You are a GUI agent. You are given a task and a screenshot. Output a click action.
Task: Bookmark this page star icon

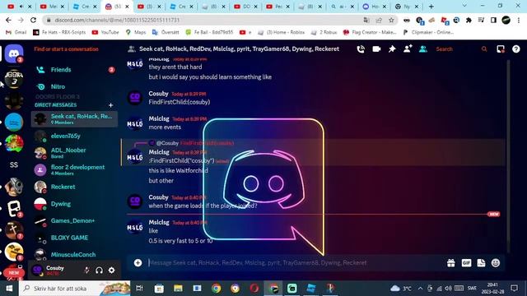(x=391, y=20)
